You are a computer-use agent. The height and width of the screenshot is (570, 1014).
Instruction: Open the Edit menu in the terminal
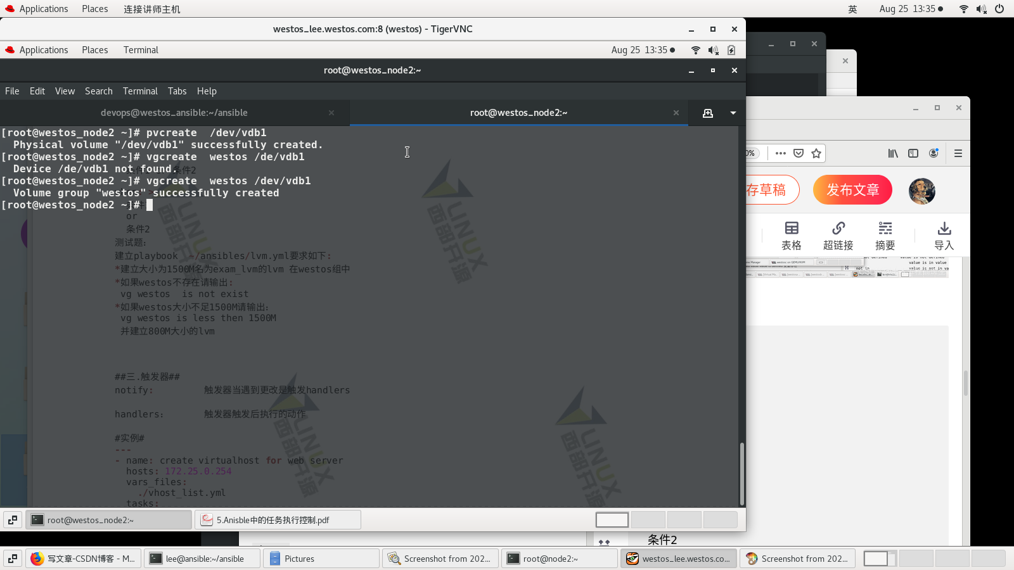click(x=37, y=91)
